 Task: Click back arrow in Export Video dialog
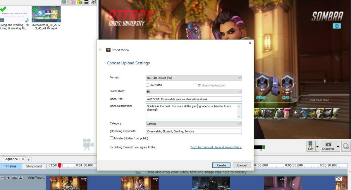(x=101, y=50)
